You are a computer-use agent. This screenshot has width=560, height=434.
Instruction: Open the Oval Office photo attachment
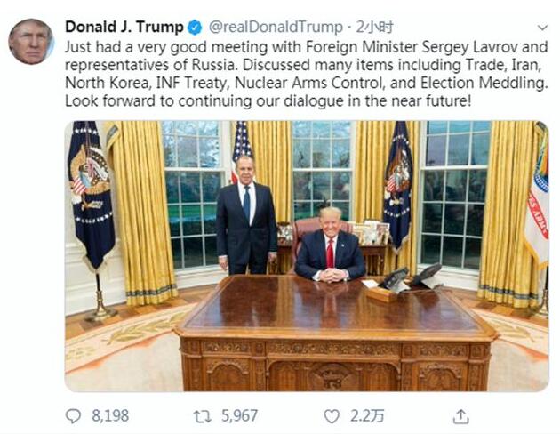point(307,256)
